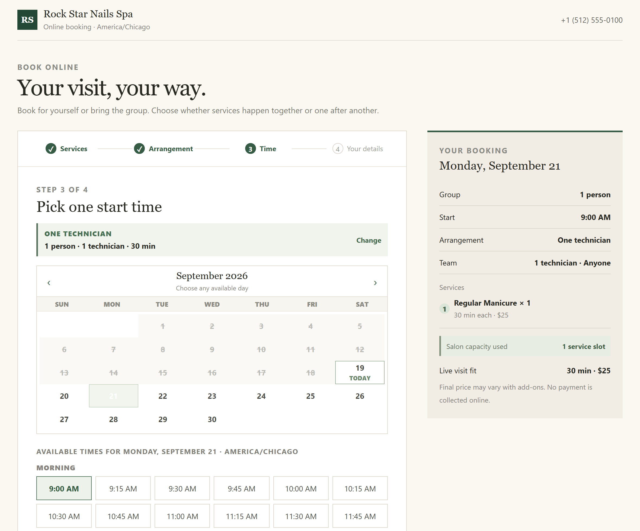Pick the 10:15 AM time
The height and width of the screenshot is (531, 640).
pyautogui.click(x=360, y=488)
